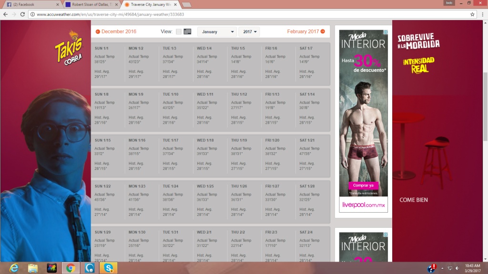Open File Explorer from the taskbar
Image resolution: width=488 pixels, height=274 pixels.
point(33,268)
